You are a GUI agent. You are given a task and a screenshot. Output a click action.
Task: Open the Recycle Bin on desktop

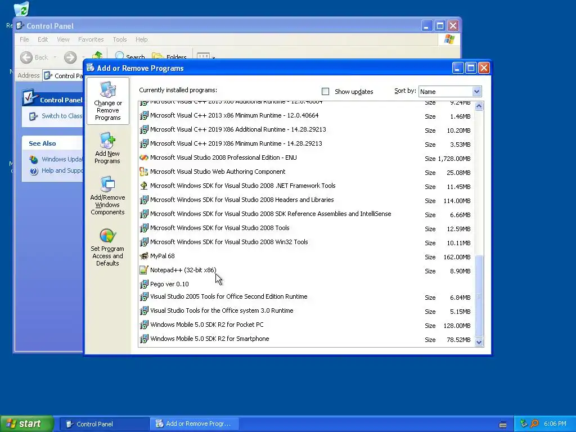click(22, 9)
